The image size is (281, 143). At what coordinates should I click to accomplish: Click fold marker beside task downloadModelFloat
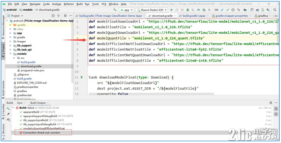[x=87, y=77]
